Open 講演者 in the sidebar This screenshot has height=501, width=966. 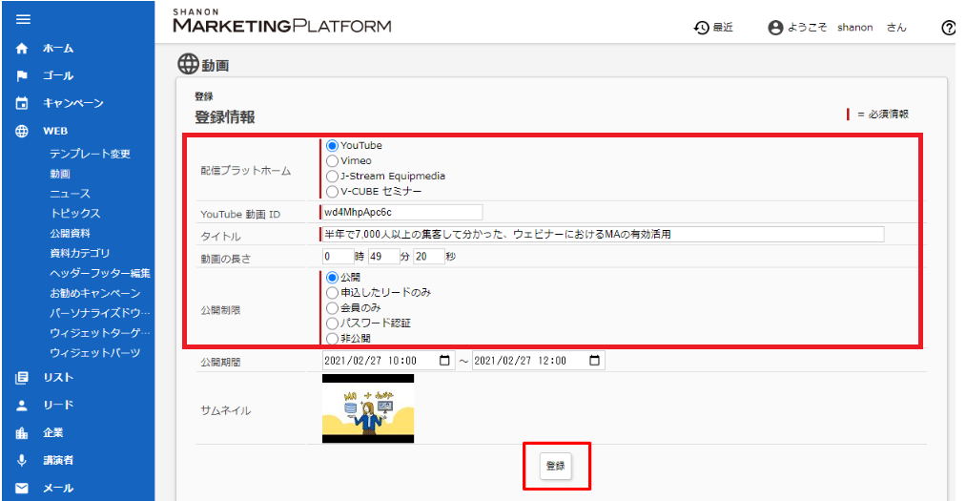(x=58, y=460)
